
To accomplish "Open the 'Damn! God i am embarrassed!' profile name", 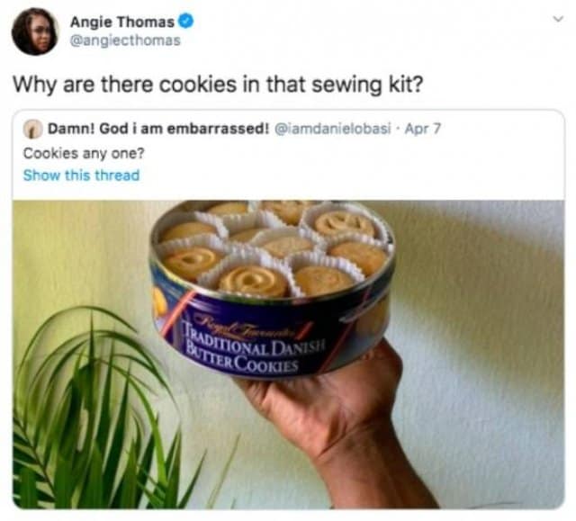I will pos(158,129).
